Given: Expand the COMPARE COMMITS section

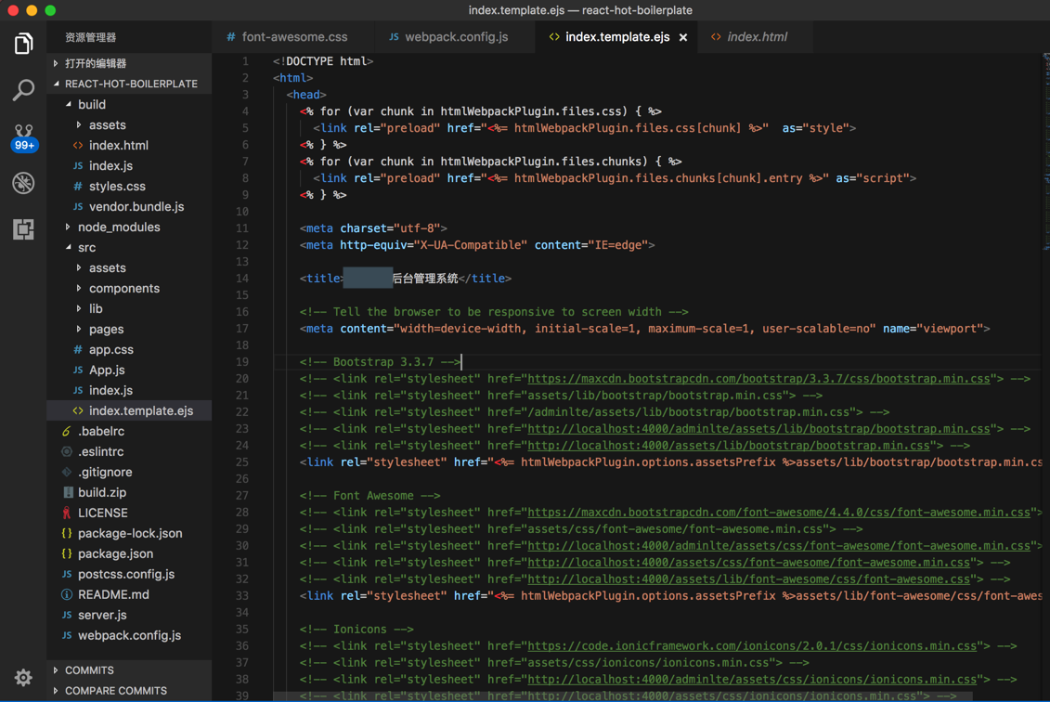Looking at the screenshot, I should pos(115,690).
